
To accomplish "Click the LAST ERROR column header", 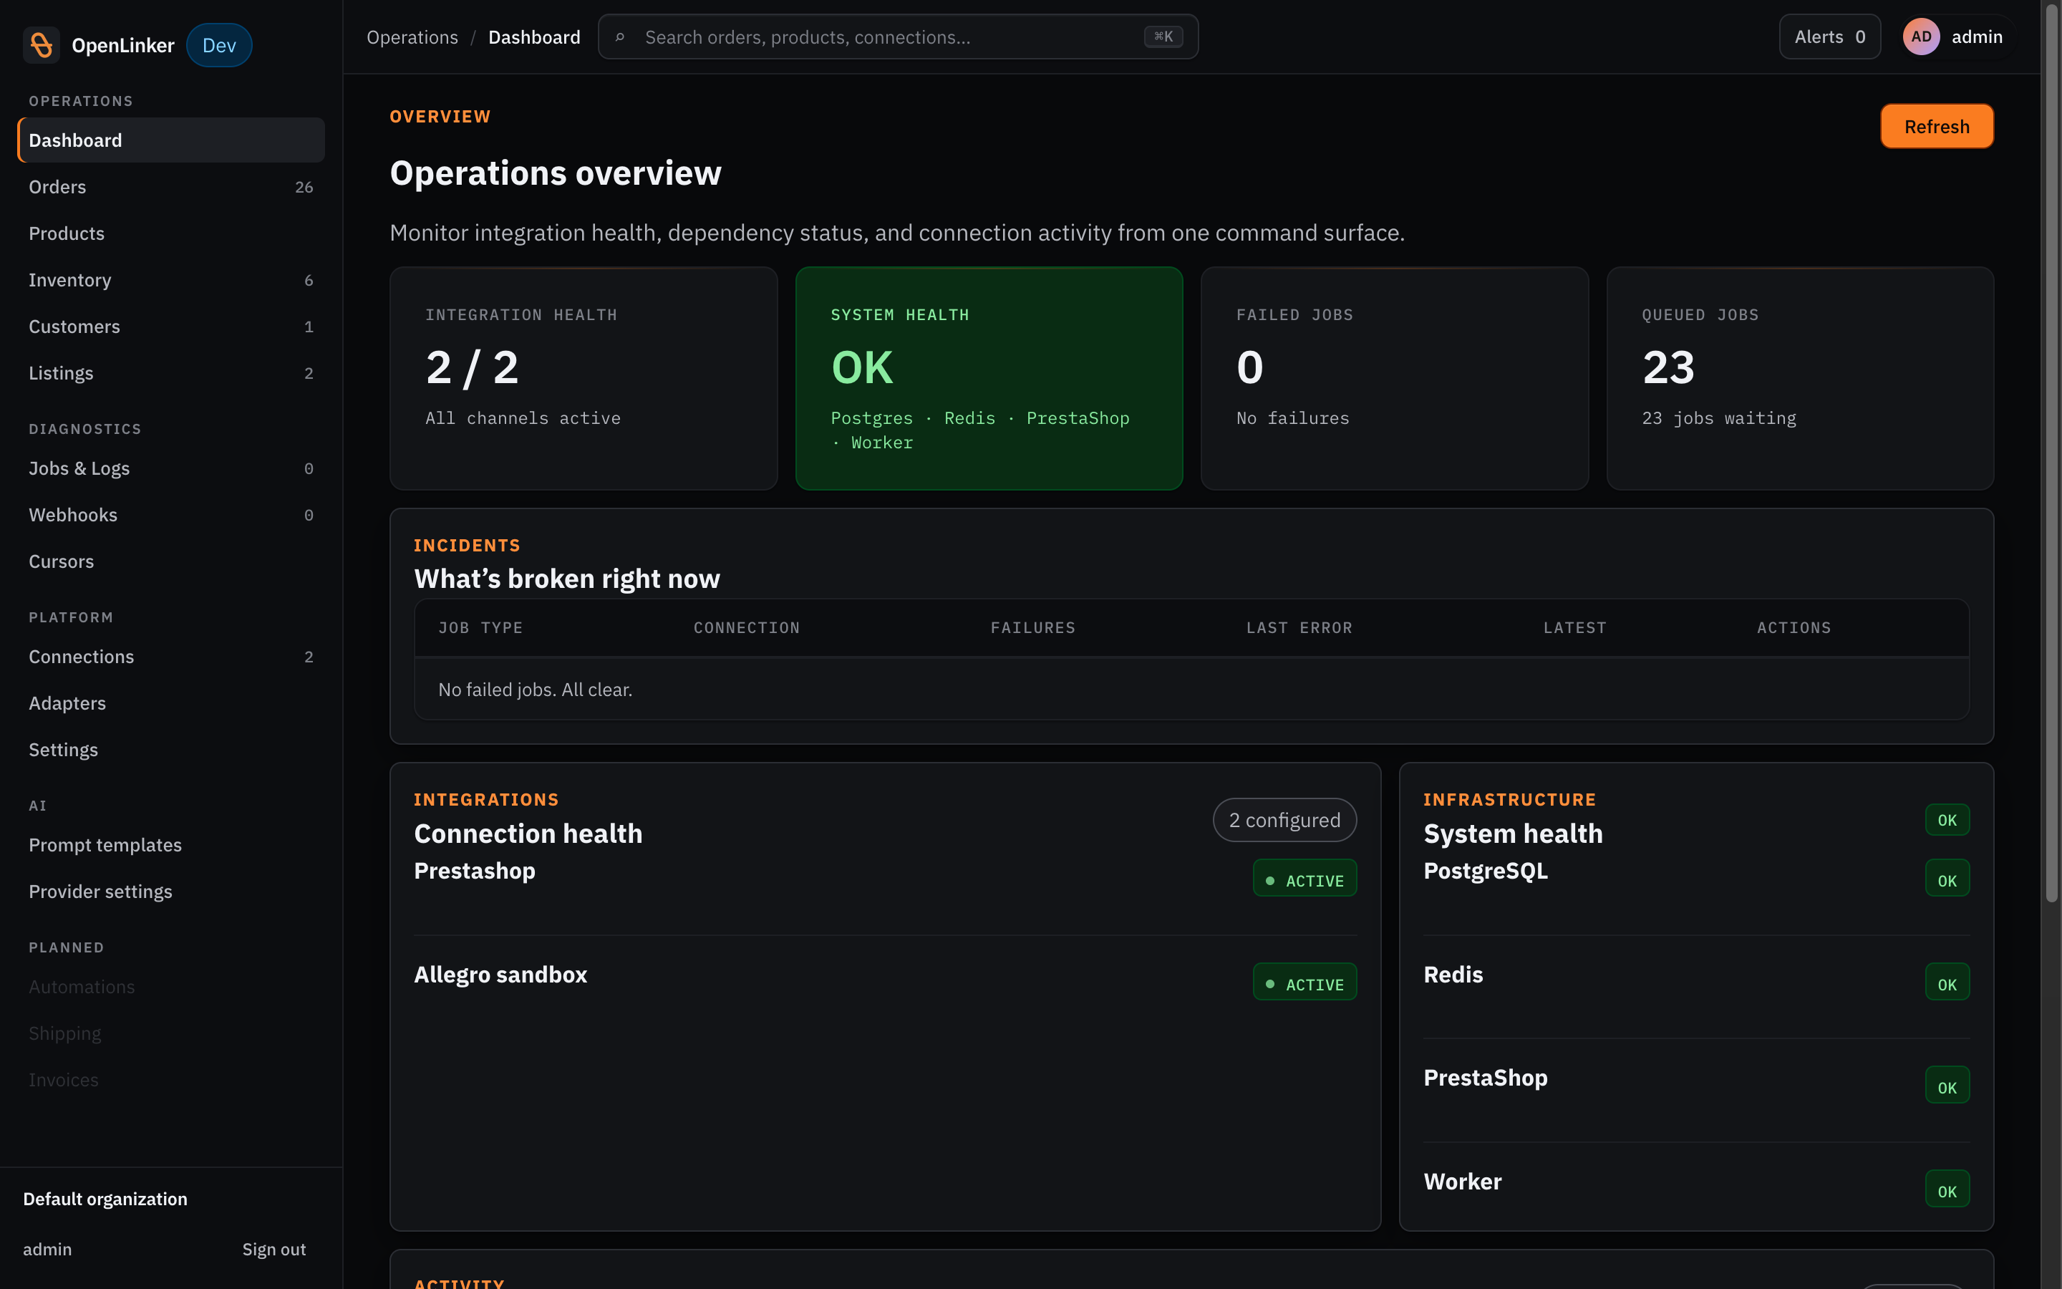I will [1299, 628].
